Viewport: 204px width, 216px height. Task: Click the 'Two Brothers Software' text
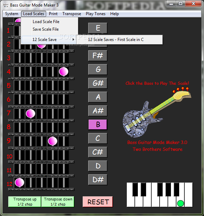[158, 149]
